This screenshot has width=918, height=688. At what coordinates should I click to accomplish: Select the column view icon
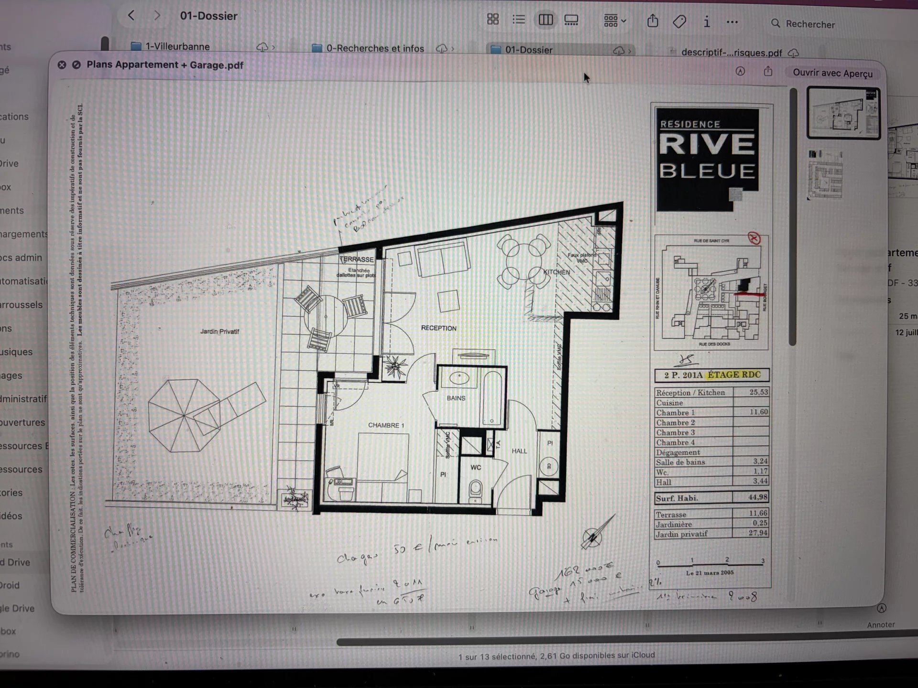pyautogui.click(x=546, y=20)
